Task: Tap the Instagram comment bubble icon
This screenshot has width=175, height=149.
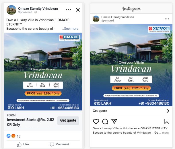Action: click(105, 122)
